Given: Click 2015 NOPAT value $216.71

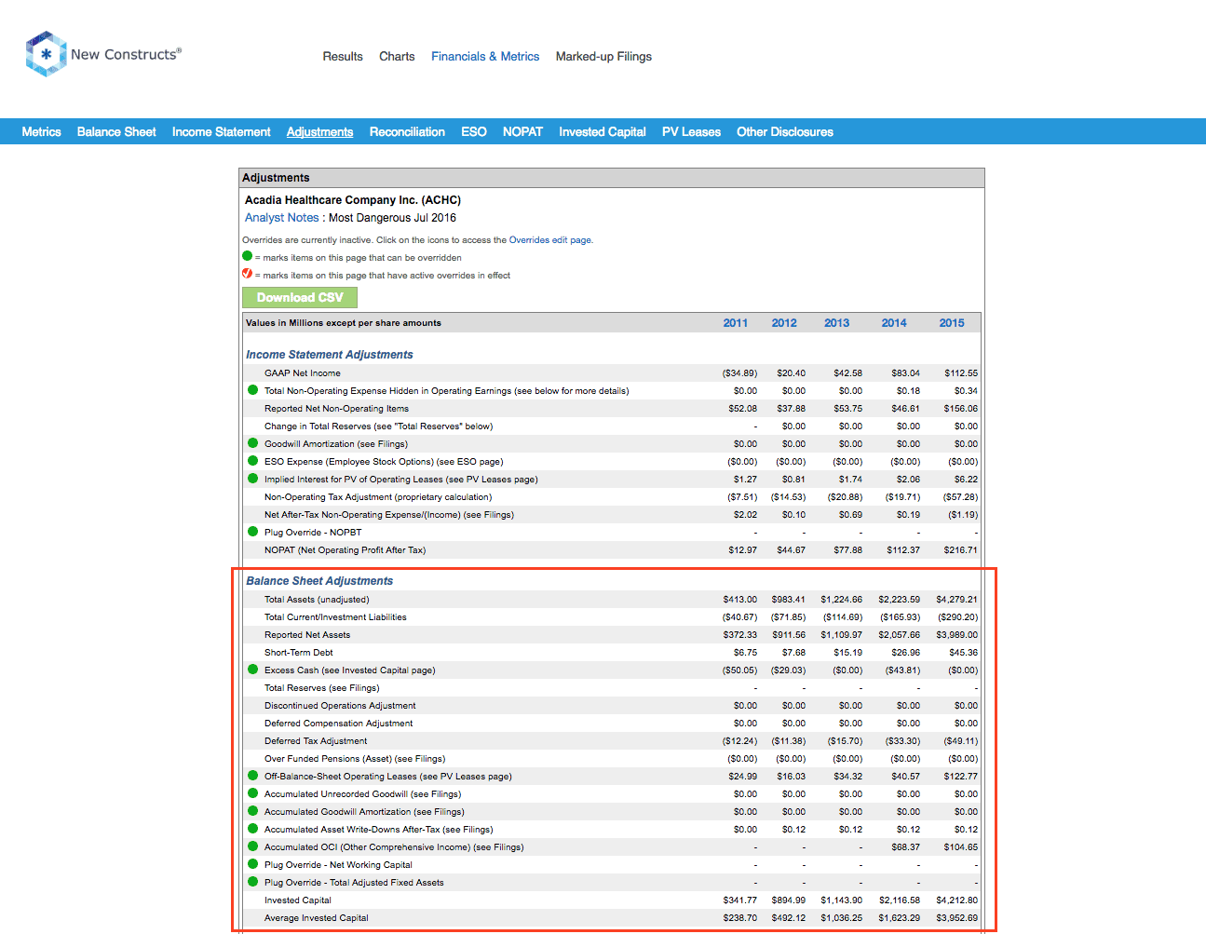Looking at the screenshot, I should 960,550.
